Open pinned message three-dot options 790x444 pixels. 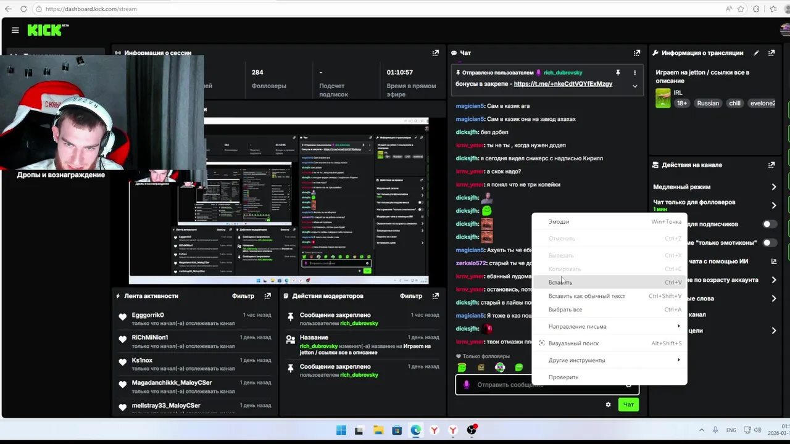click(x=634, y=73)
